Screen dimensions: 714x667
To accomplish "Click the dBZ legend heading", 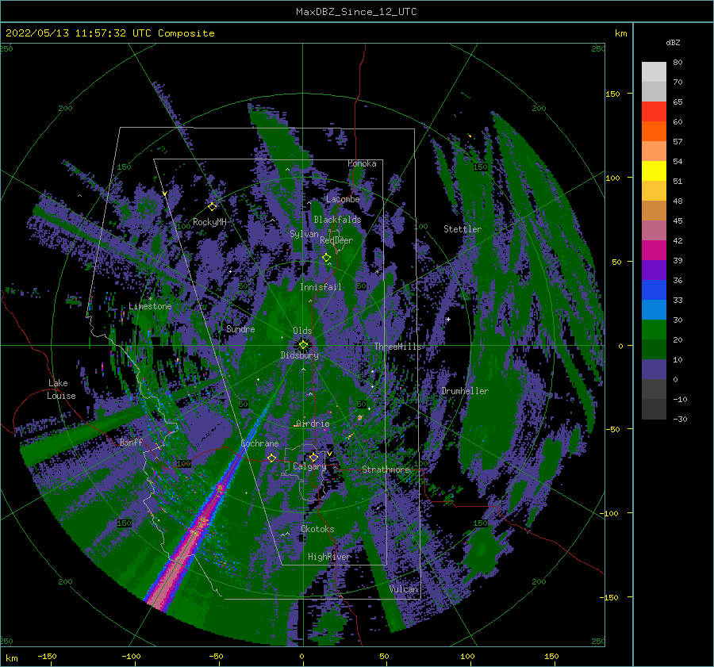I will point(673,43).
